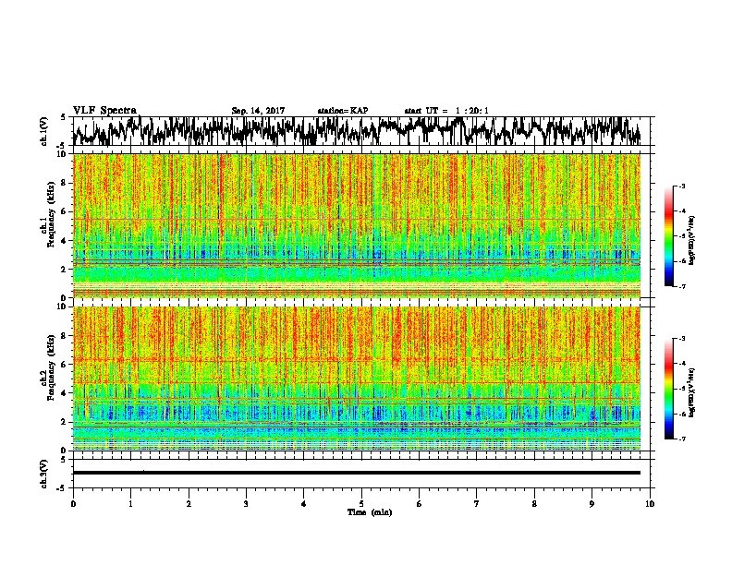Click the "6" kHz tick of ch.1 spectrogram
The height and width of the screenshot is (565, 732).
click(65, 212)
